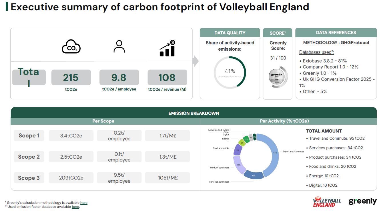Viewport: 385px width, 211px height.
Task: Click the EMISSION BREAKDOWN header bar
Action: (x=194, y=113)
